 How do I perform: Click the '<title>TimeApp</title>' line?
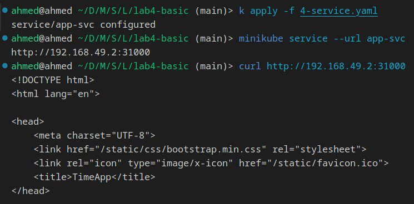(x=94, y=177)
